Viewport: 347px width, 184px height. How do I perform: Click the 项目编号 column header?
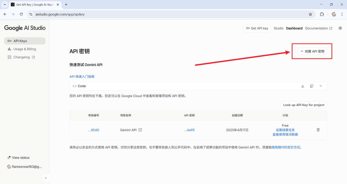point(94,115)
